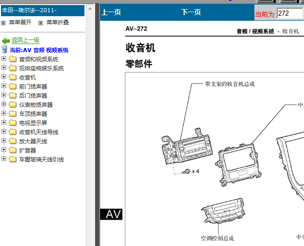Expand the 车顶扬声器 tree node
304x246 pixels.
click(x=4, y=113)
